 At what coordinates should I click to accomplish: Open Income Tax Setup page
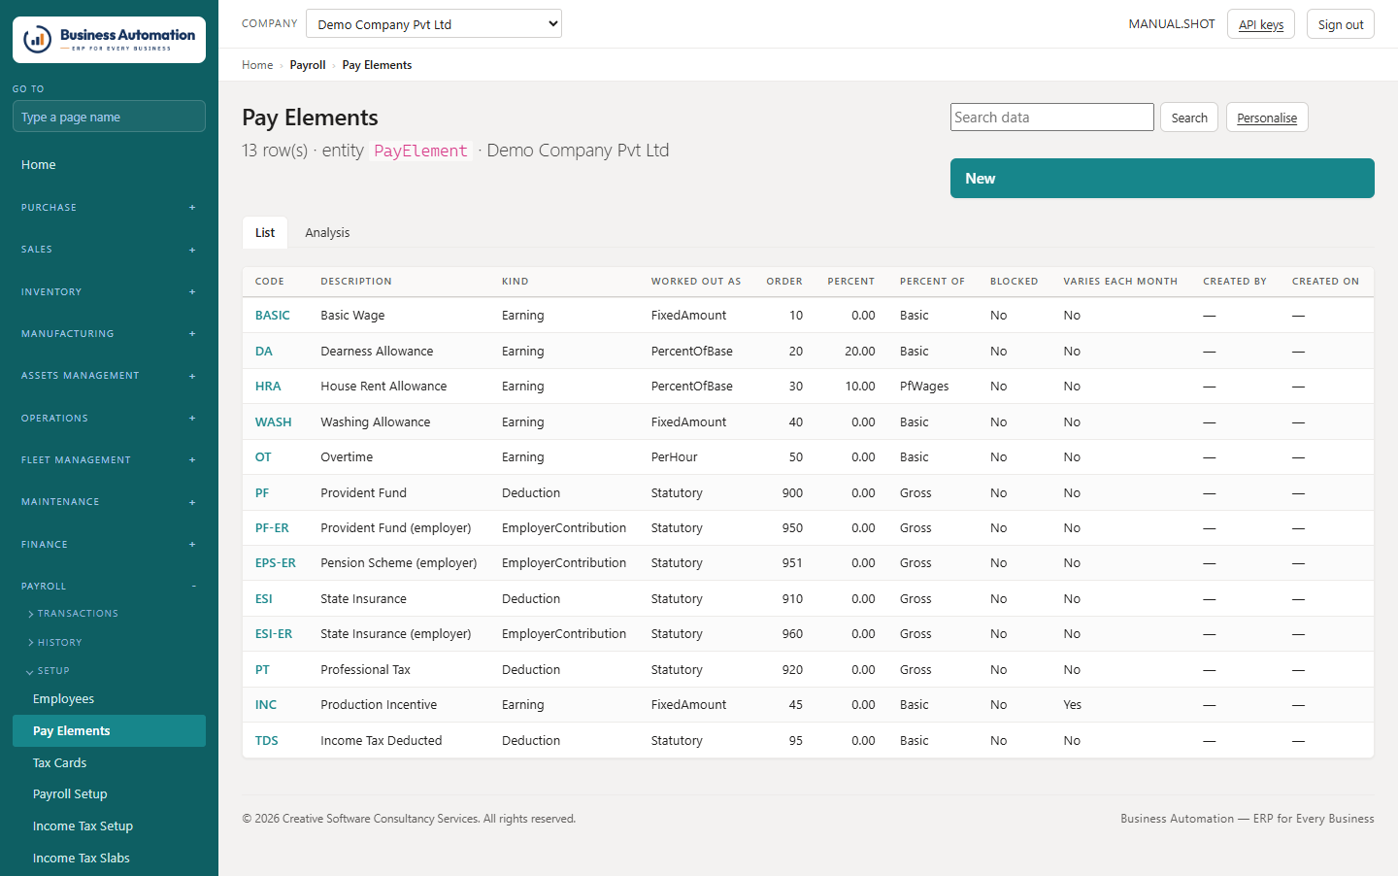pyautogui.click(x=109, y=826)
